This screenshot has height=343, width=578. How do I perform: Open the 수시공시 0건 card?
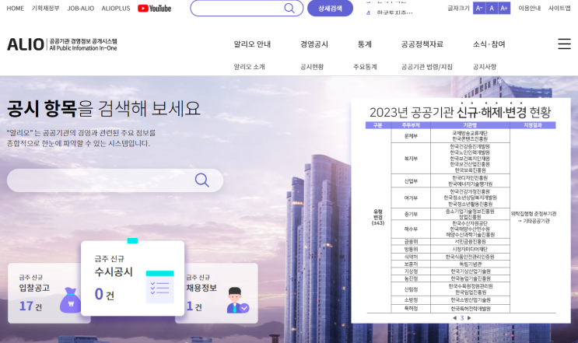(132, 278)
